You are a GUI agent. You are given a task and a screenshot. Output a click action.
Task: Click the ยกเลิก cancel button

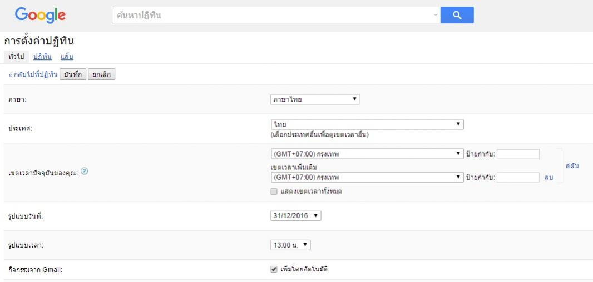(x=101, y=75)
